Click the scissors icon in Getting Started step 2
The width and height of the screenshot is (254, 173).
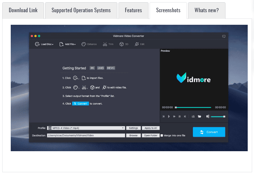[x=84, y=88]
